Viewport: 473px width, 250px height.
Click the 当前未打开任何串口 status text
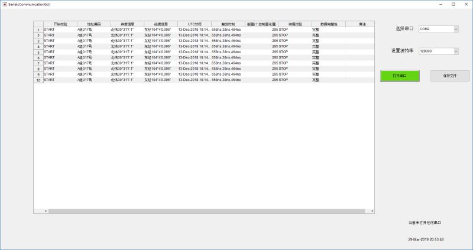pyautogui.click(x=425, y=223)
